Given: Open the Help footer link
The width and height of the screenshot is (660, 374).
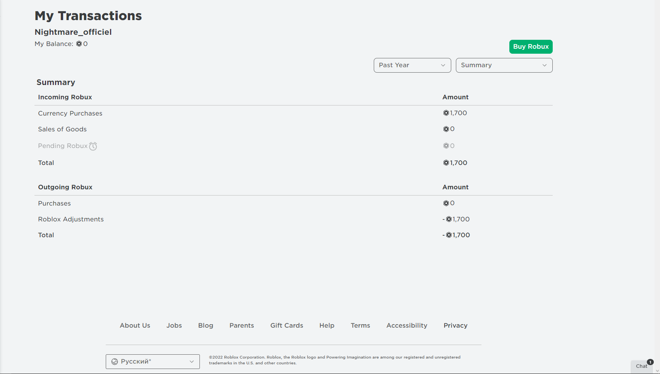Looking at the screenshot, I should click(x=327, y=326).
